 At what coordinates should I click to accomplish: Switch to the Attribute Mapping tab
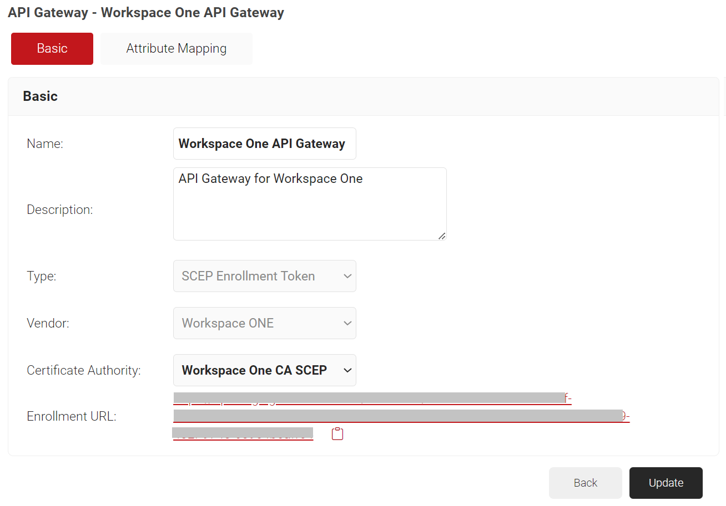pos(177,49)
